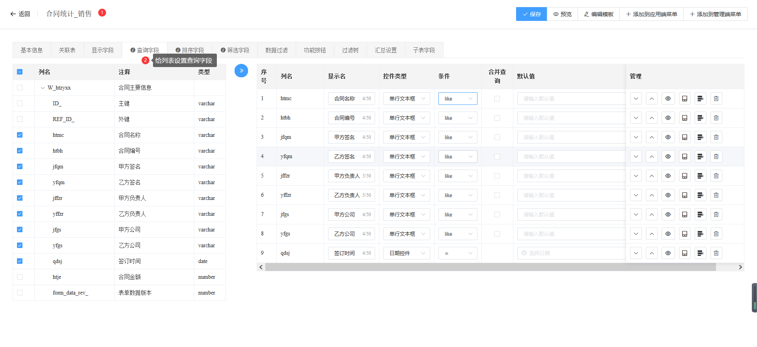The width and height of the screenshot is (757, 347).
Task: Click 添加到管理端菜单 button
Action: pos(715,14)
